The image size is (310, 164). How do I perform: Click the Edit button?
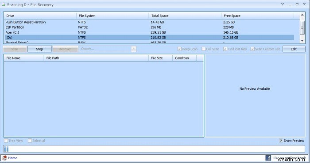(x=294, y=49)
